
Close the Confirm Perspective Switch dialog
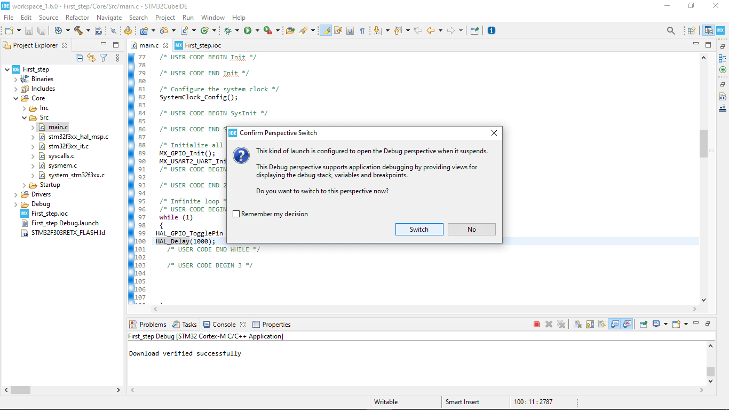[494, 133]
